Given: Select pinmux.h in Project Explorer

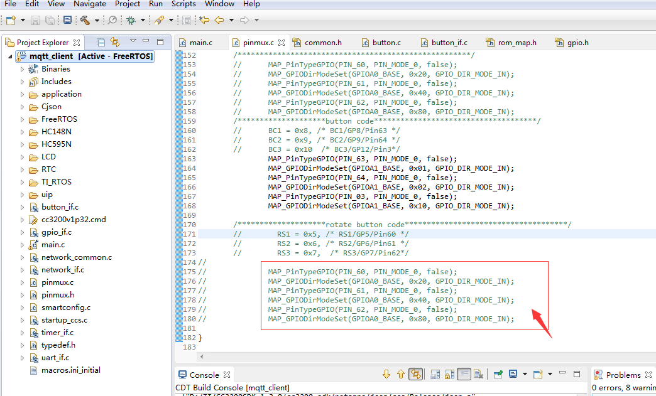Looking at the screenshot, I should tap(57, 294).
